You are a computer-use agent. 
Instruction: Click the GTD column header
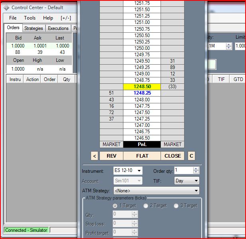coord(238,79)
